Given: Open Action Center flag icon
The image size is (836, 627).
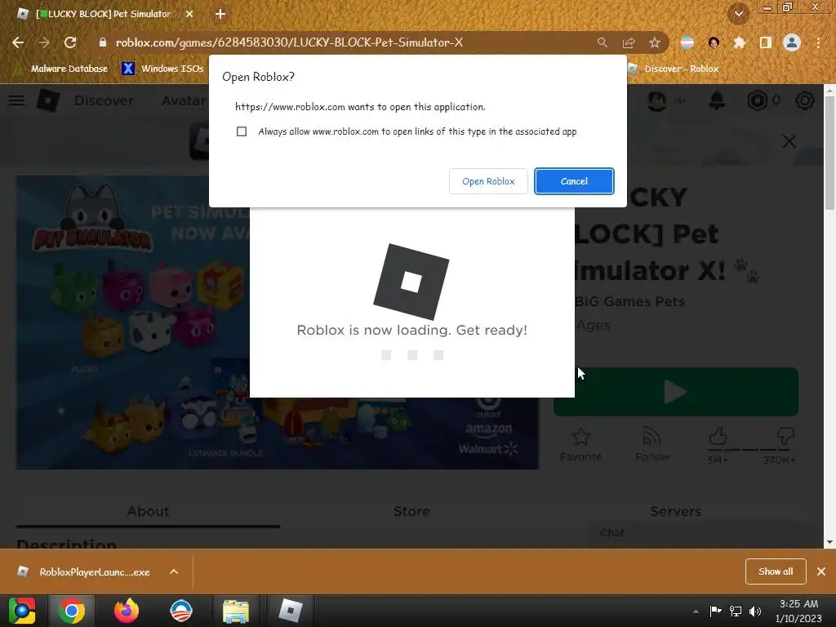Looking at the screenshot, I should pyautogui.click(x=715, y=611).
